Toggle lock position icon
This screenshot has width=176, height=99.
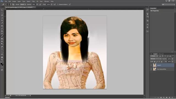click(159, 62)
